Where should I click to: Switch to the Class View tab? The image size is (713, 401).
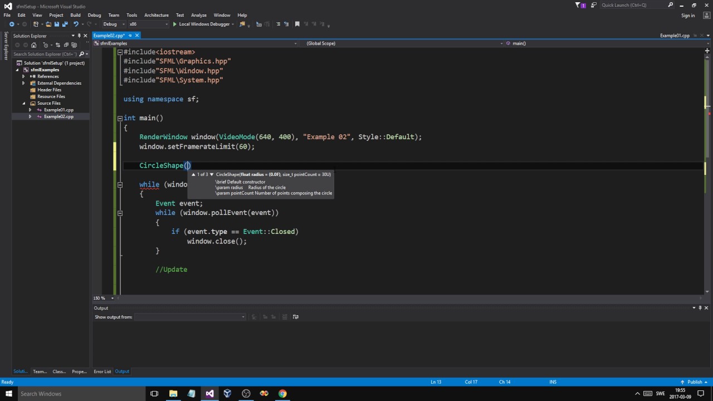click(59, 371)
